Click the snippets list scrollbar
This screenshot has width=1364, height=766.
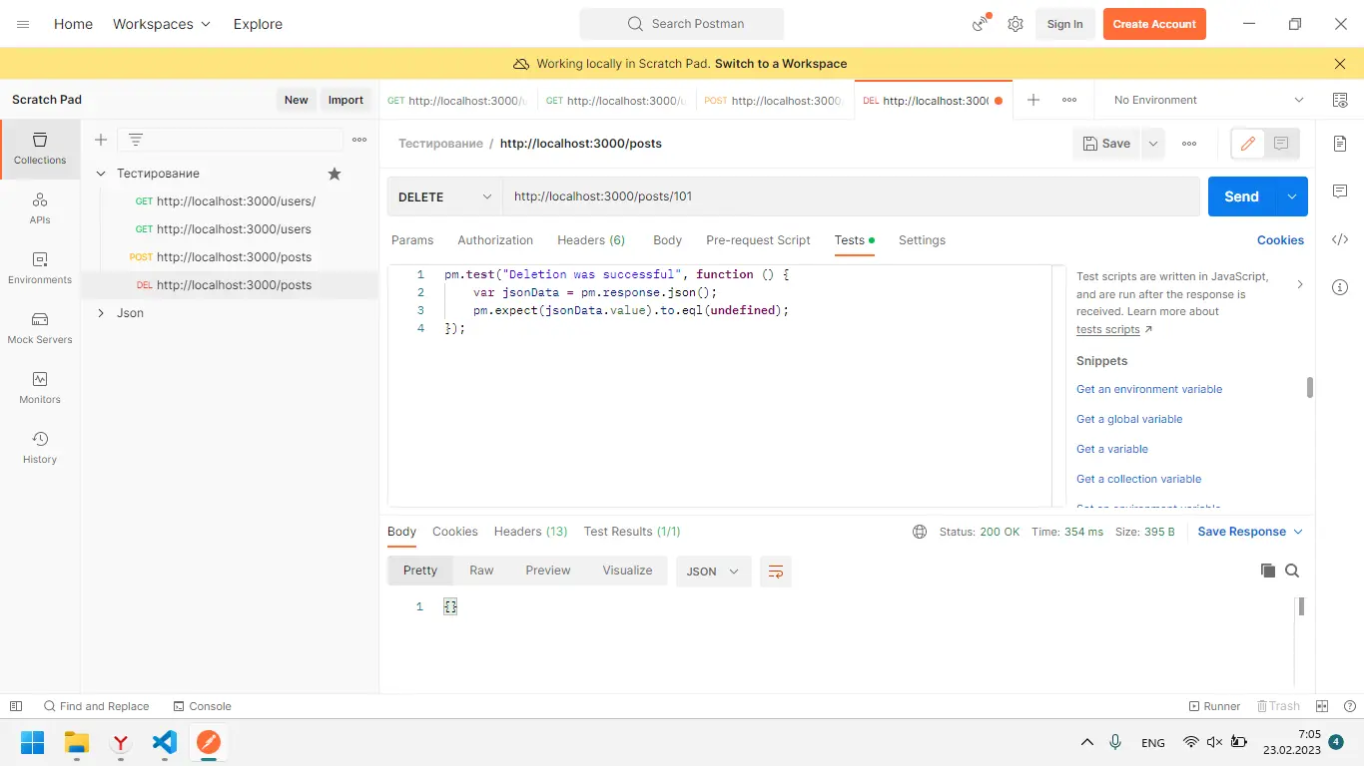[1309, 387]
